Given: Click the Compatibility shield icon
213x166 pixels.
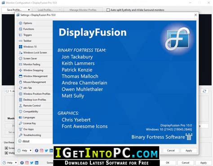Looking at the screenshot, I should click(x=21, y=112).
